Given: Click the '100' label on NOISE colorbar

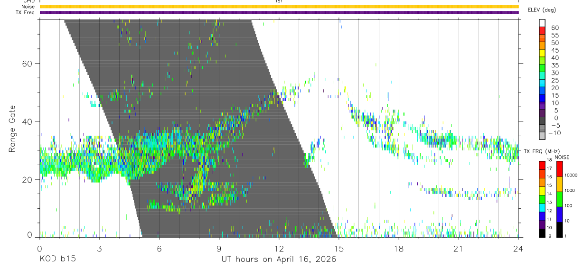Looking at the screenshot, I should pos(569,205).
